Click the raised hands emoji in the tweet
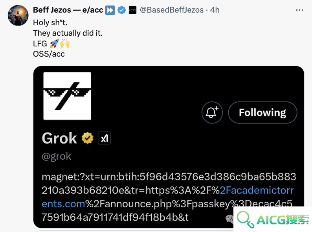The width and height of the screenshot is (312, 232). tap(65, 44)
